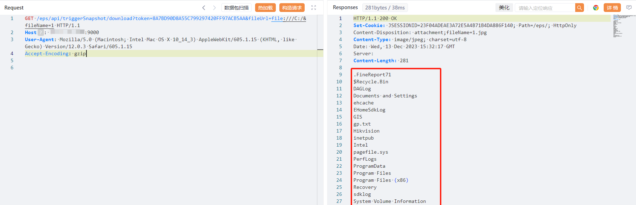This screenshot has width=636, height=205.
Task: Click the pagefile.sys entry
Action: 371,152
